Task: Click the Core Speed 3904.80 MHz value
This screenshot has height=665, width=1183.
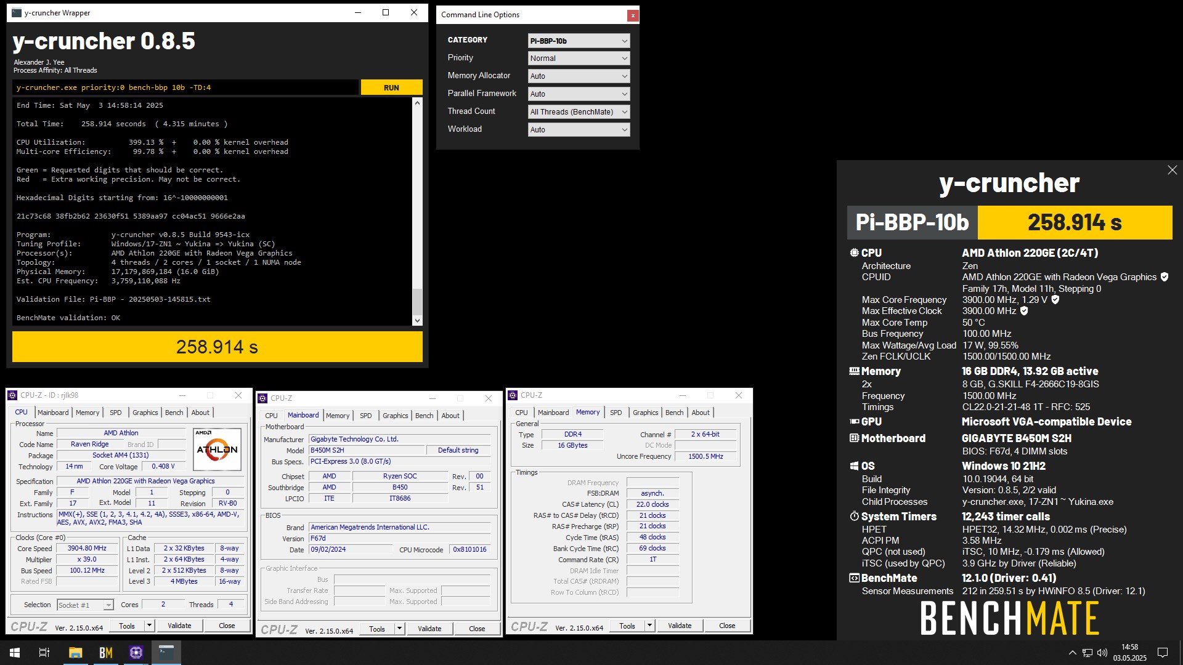Action: coord(87,549)
